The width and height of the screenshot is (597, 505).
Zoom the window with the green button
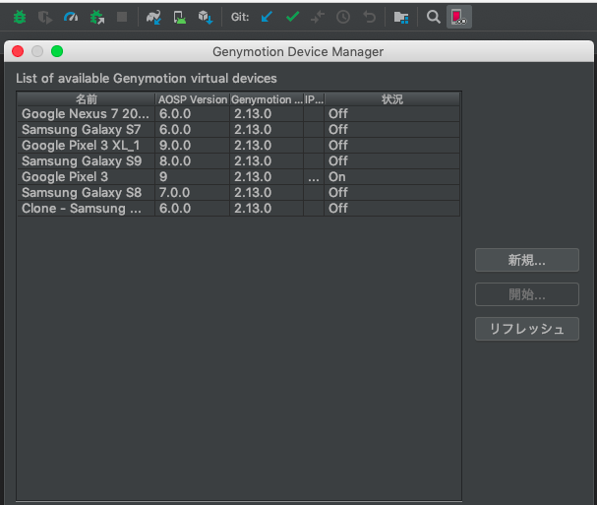(x=57, y=51)
